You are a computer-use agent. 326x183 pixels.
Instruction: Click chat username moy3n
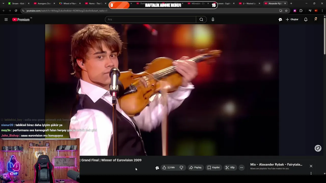(x=6, y=130)
